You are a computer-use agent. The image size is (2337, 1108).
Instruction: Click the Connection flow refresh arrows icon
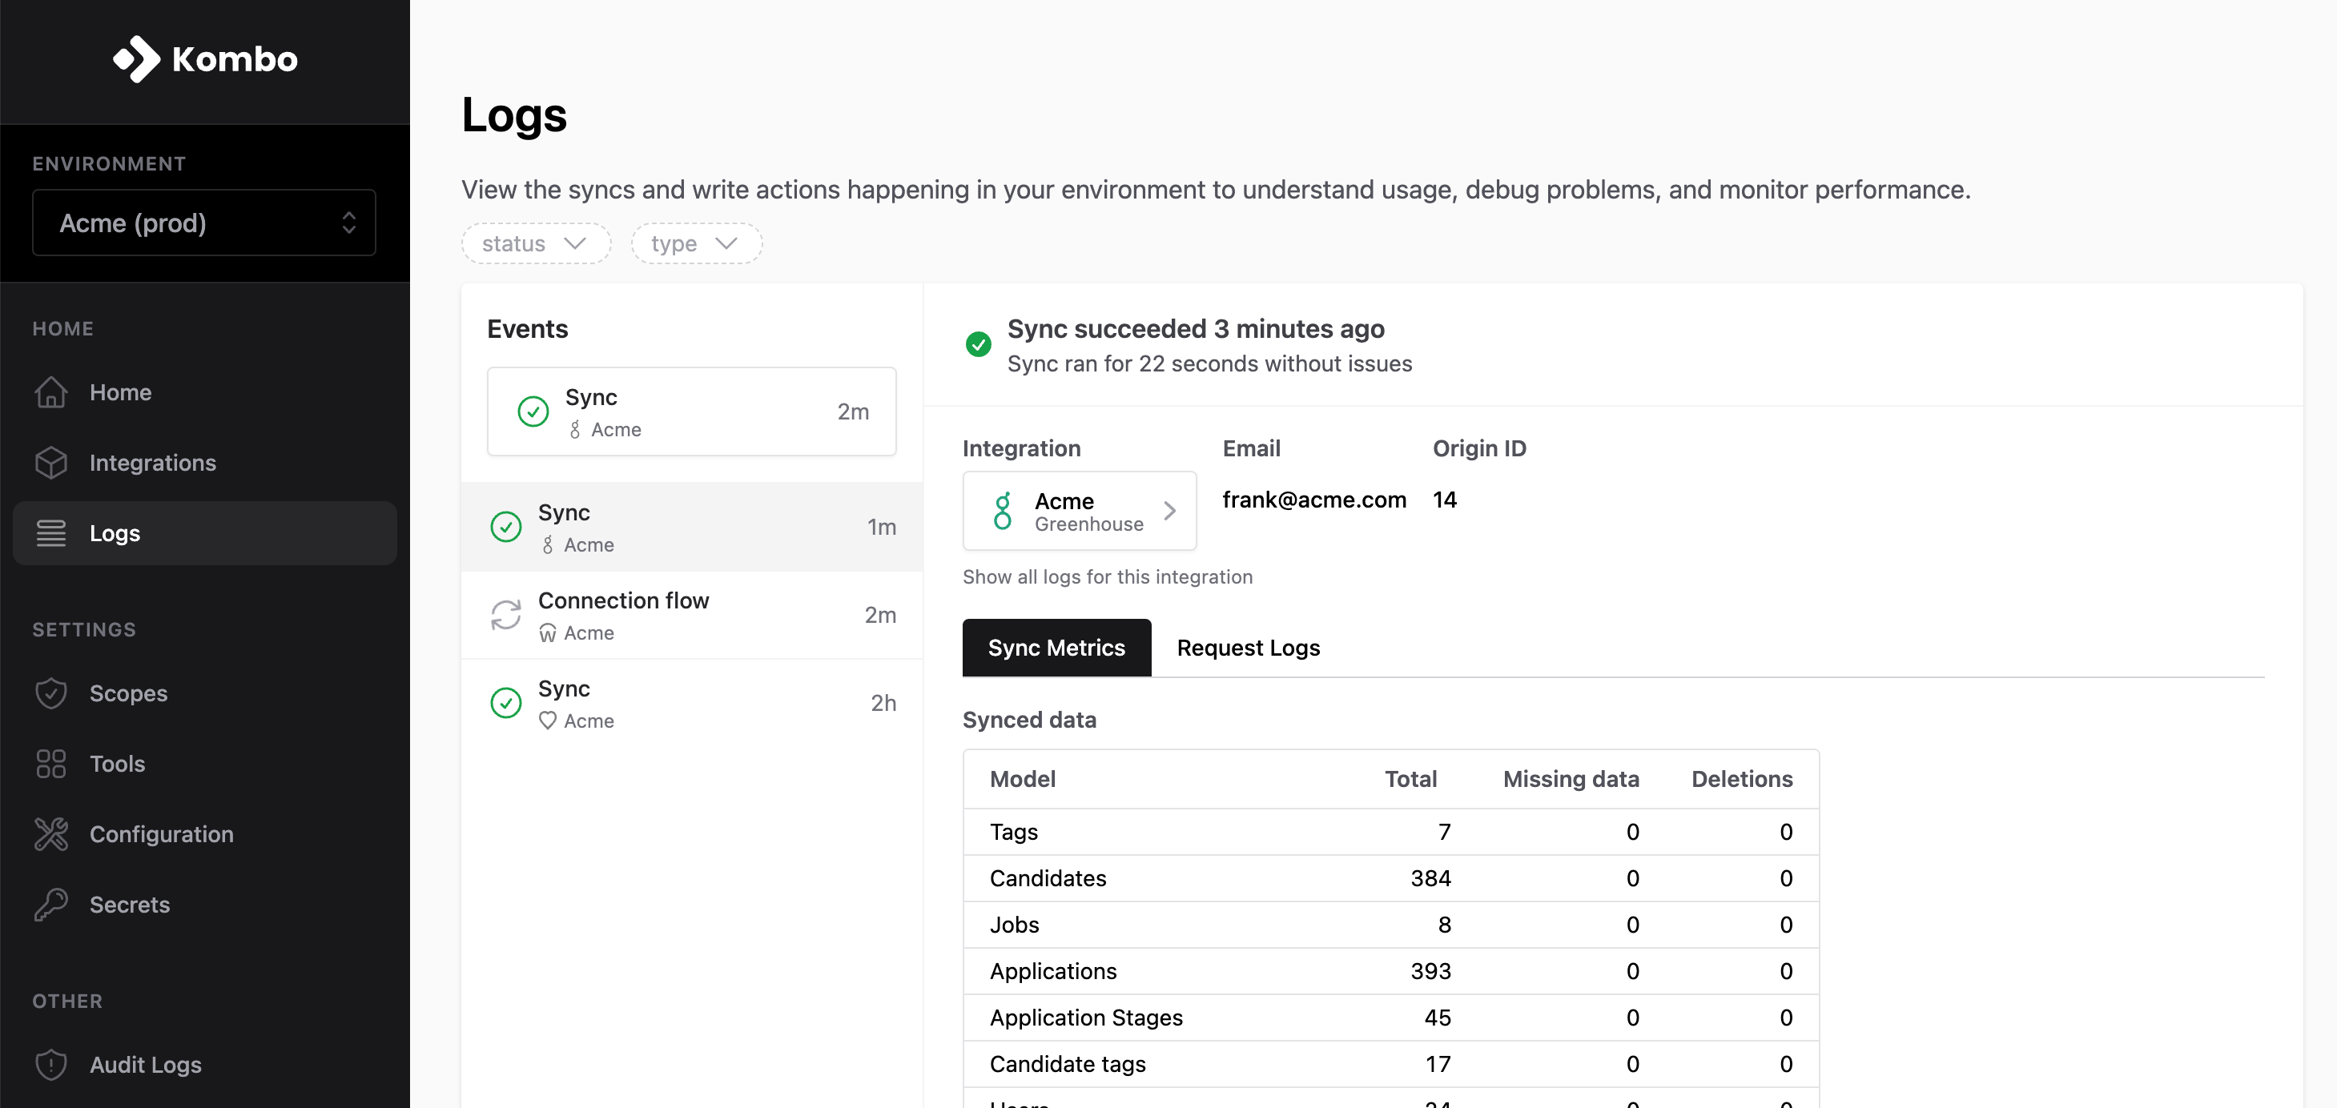[x=505, y=615]
